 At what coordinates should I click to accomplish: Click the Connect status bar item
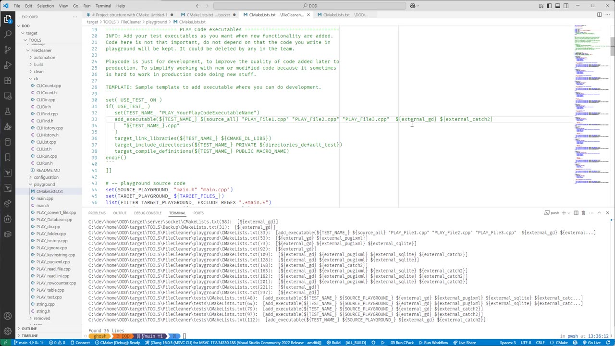(x=80, y=343)
